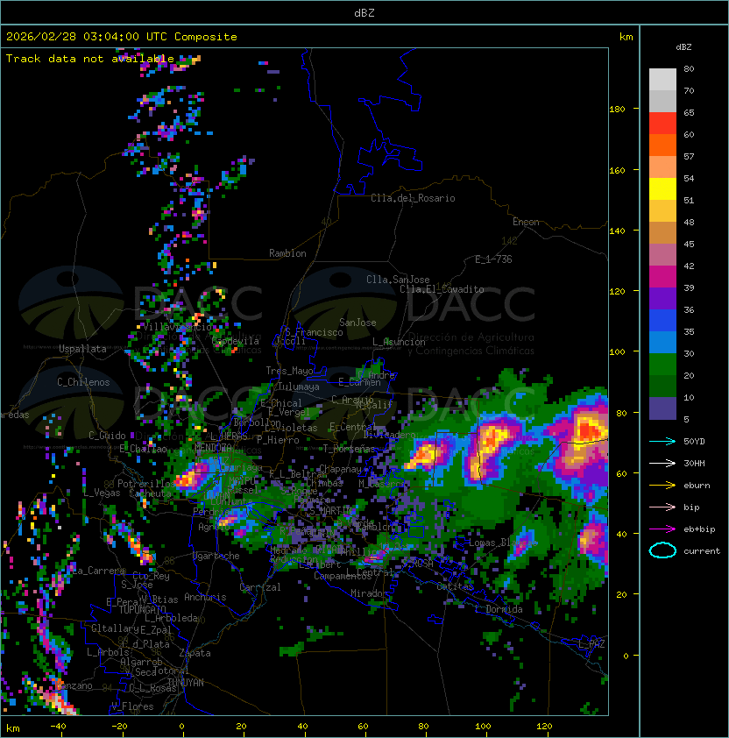The width and height of the screenshot is (729, 738).
Task: Select the red 60–65 dBZ swatch
Action: pos(662,124)
